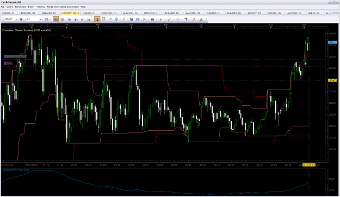
Task: Click the grey tool icon after lines icon
Action: [160, 19]
